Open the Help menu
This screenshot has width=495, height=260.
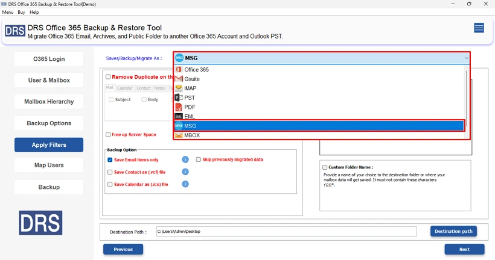coord(34,12)
